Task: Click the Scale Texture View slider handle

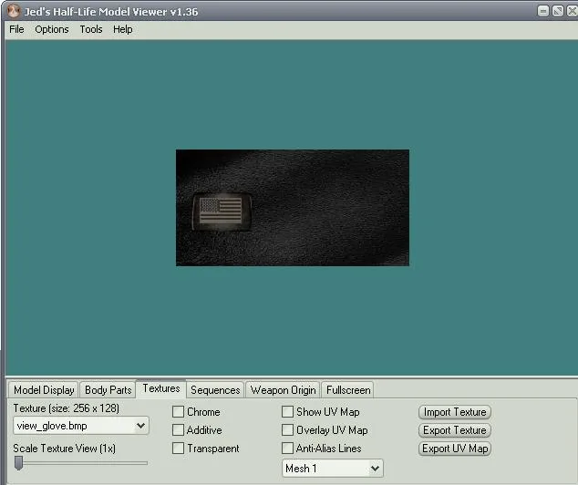Action: pos(18,463)
